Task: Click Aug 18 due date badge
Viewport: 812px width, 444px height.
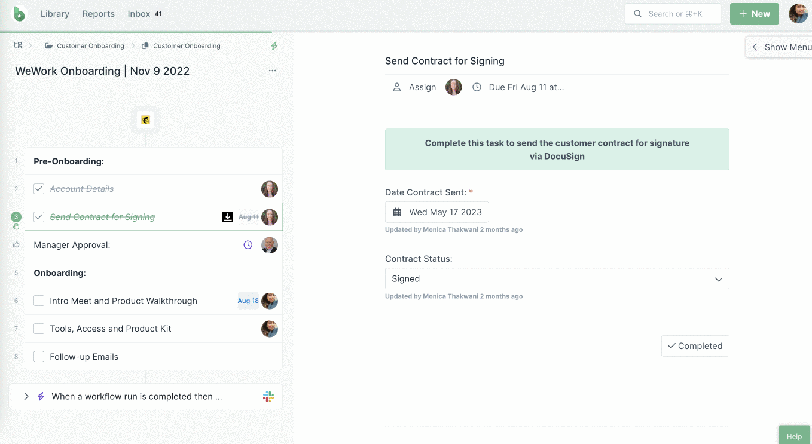Action: [248, 301]
